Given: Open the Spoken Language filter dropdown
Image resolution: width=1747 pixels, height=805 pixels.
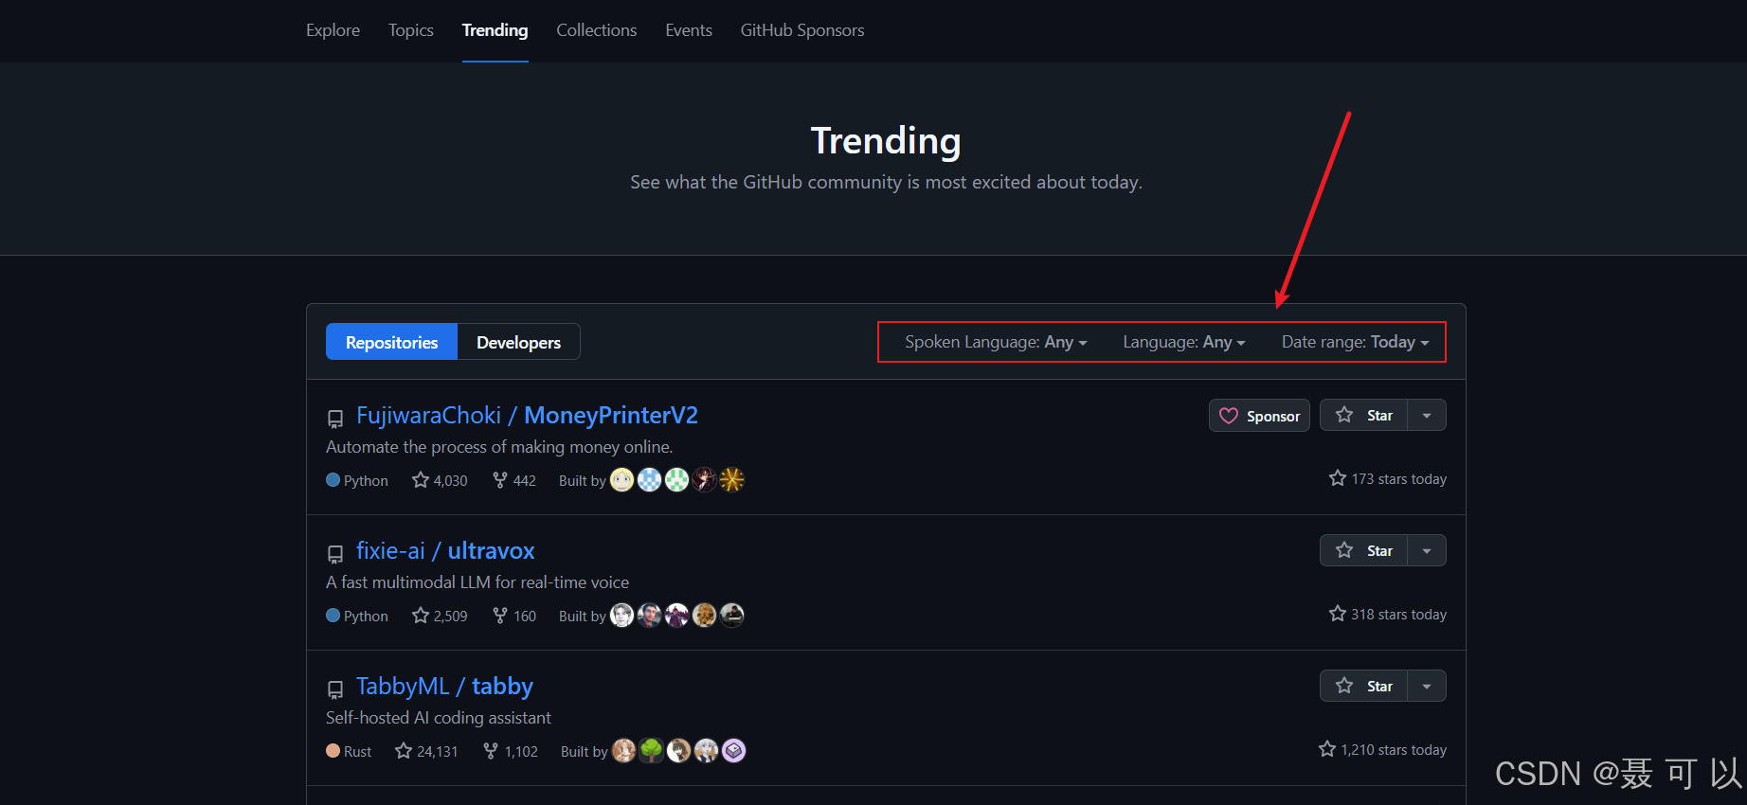Looking at the screenshot, I should [x=996, y=342].
